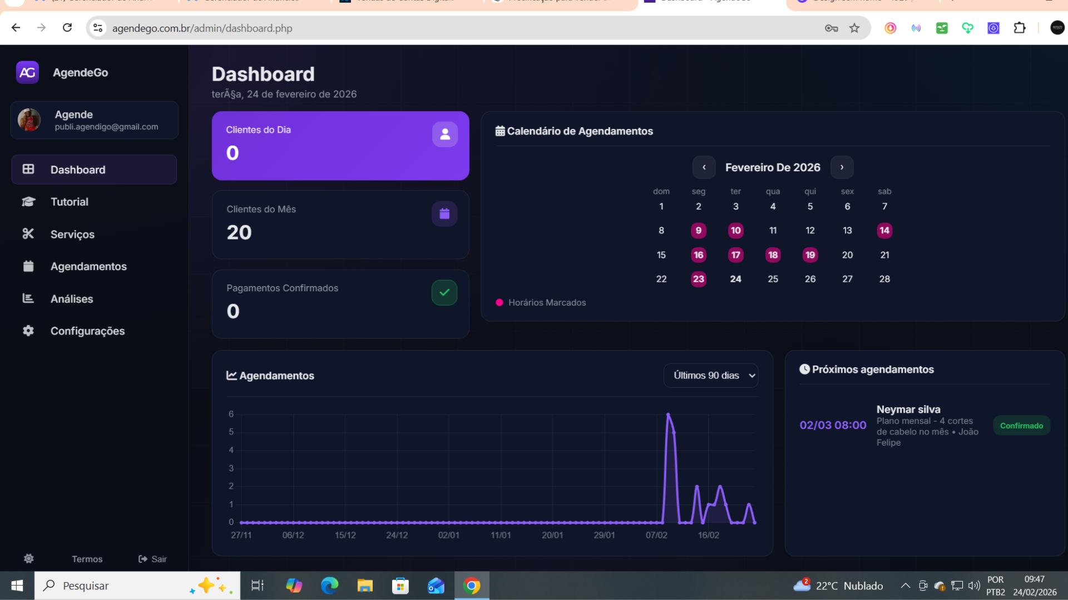Click the Clientes do Mês calendar icon
This screenshot has height=600, width=1068.
[444, 213]
